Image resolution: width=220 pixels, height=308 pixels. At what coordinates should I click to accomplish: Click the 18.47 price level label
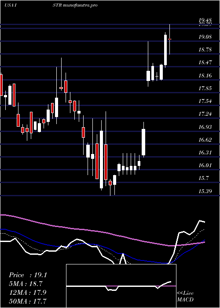(x=205, y=62)
